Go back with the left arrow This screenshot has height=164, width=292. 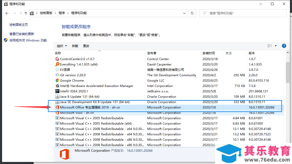click(x=7, y=13)
